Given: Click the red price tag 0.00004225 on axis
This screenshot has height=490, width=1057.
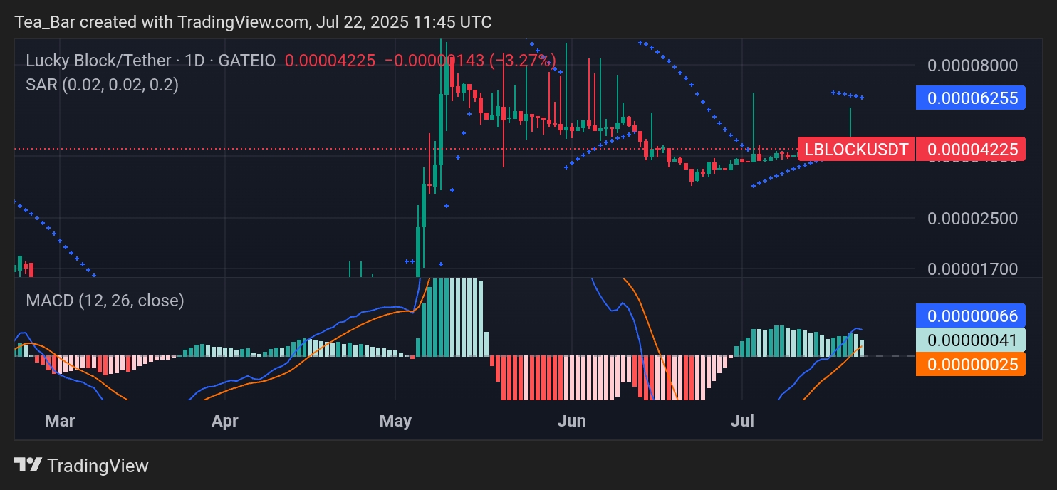Looking at the screenshot, I should click(x=971, y=149).
